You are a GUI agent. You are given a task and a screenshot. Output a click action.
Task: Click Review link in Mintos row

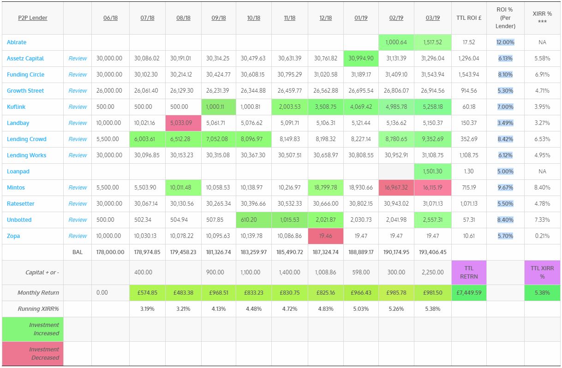coord(78,188)
